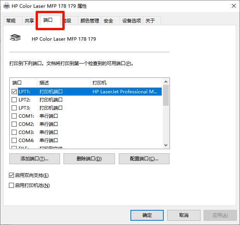Select the 'LPT2:' port row text

(24, 100)
